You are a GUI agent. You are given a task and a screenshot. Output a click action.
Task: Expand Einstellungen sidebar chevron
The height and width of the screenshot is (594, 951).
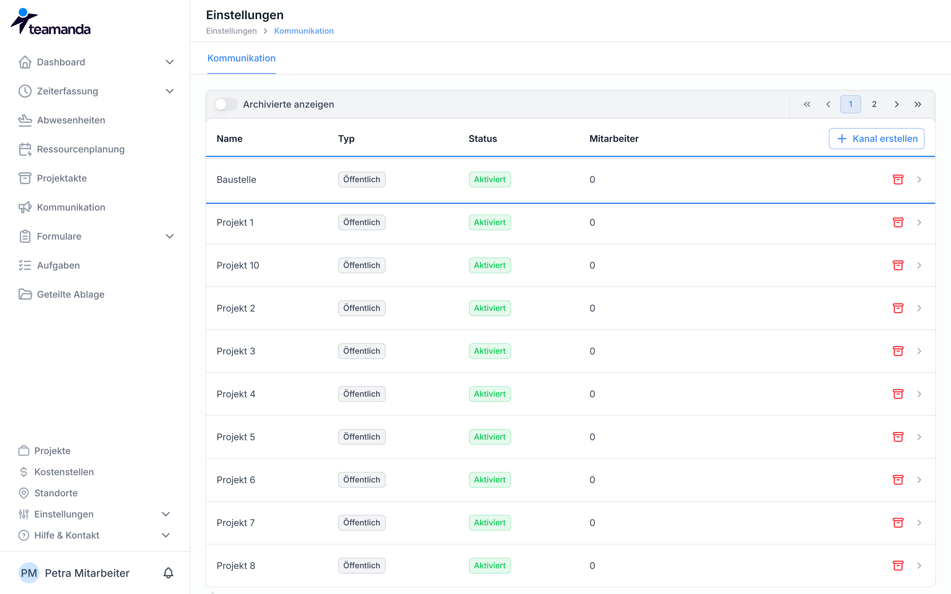pyautogui.click(x=166, y=514)
